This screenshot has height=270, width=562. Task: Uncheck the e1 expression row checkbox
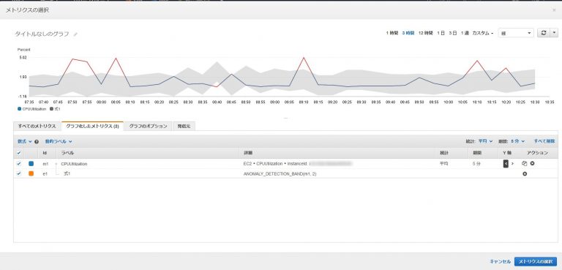[x=19, y=173]
